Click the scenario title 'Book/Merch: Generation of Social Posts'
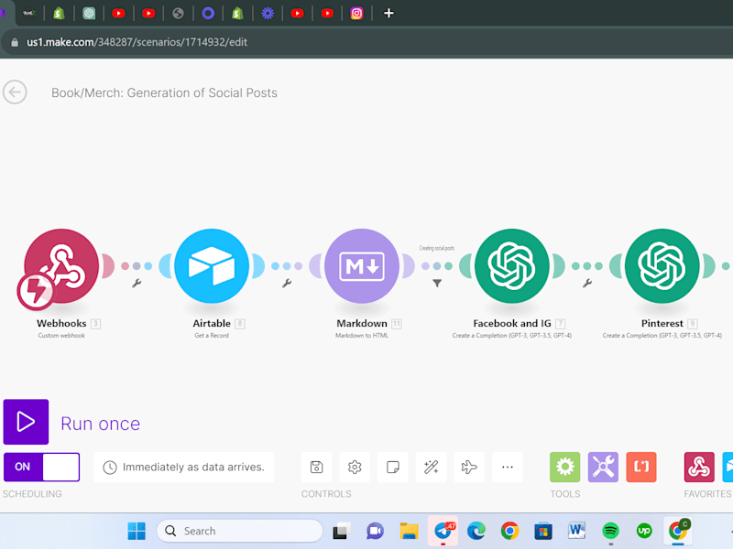 pos(164,93)
